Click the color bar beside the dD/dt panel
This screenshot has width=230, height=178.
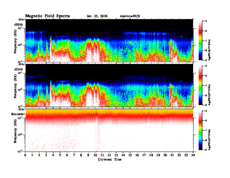coord(200,85)
